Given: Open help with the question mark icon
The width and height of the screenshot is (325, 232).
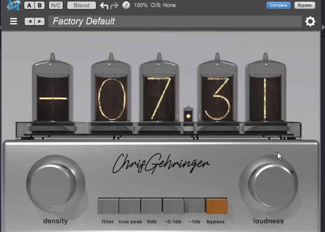Looking at the screenshot, I should point(126,5).
